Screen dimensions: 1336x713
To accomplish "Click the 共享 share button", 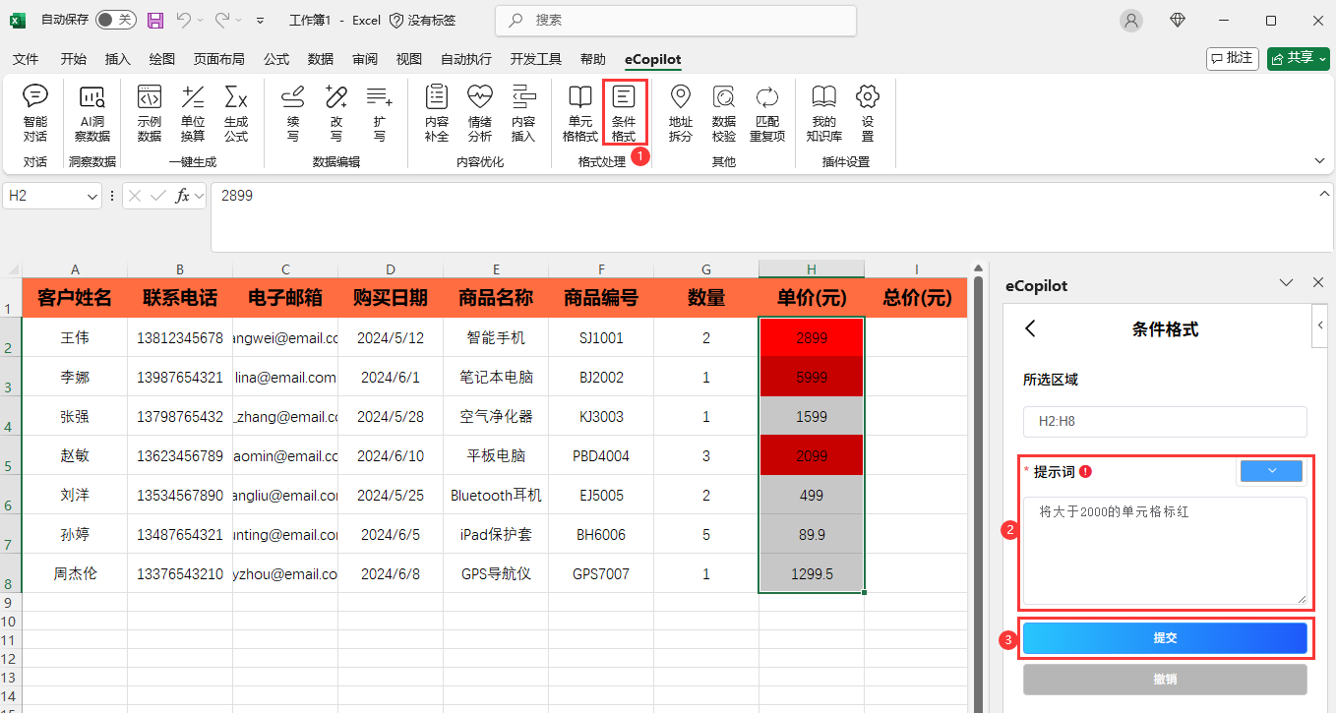I will pos(1298,58).
